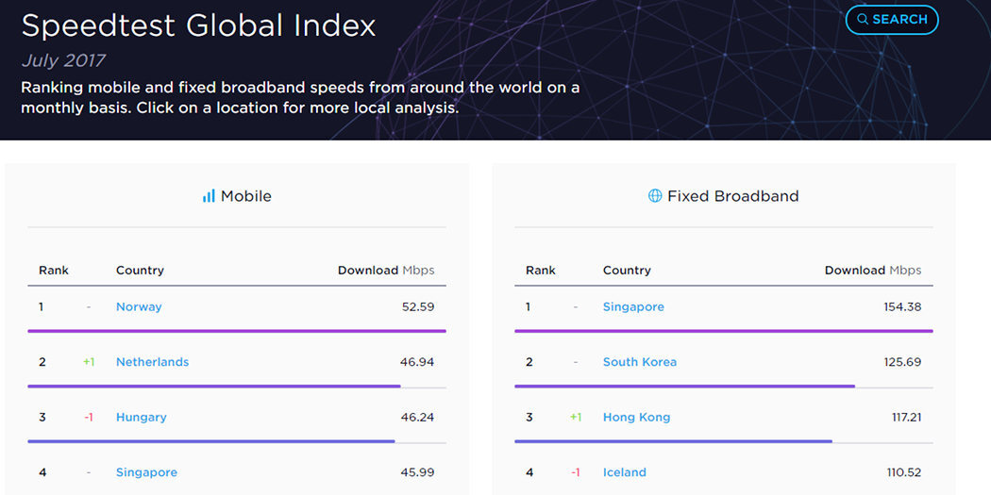Click the Mobile signal bars icon
This screenshot has height=495, width=991.
[x=209, y=196]
